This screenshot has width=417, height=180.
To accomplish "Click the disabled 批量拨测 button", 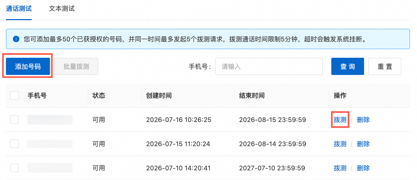I will (x=76, y=66).
